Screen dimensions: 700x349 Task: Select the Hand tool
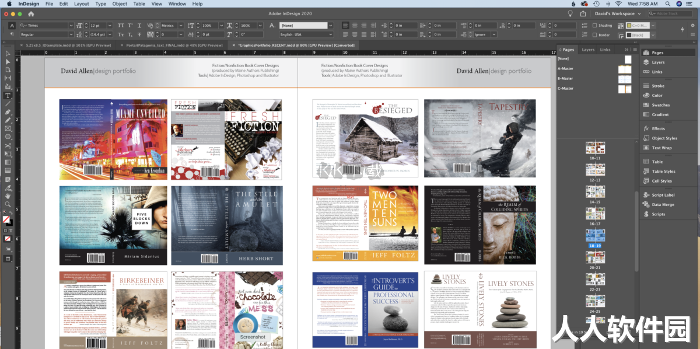click(x=8, y=196)
